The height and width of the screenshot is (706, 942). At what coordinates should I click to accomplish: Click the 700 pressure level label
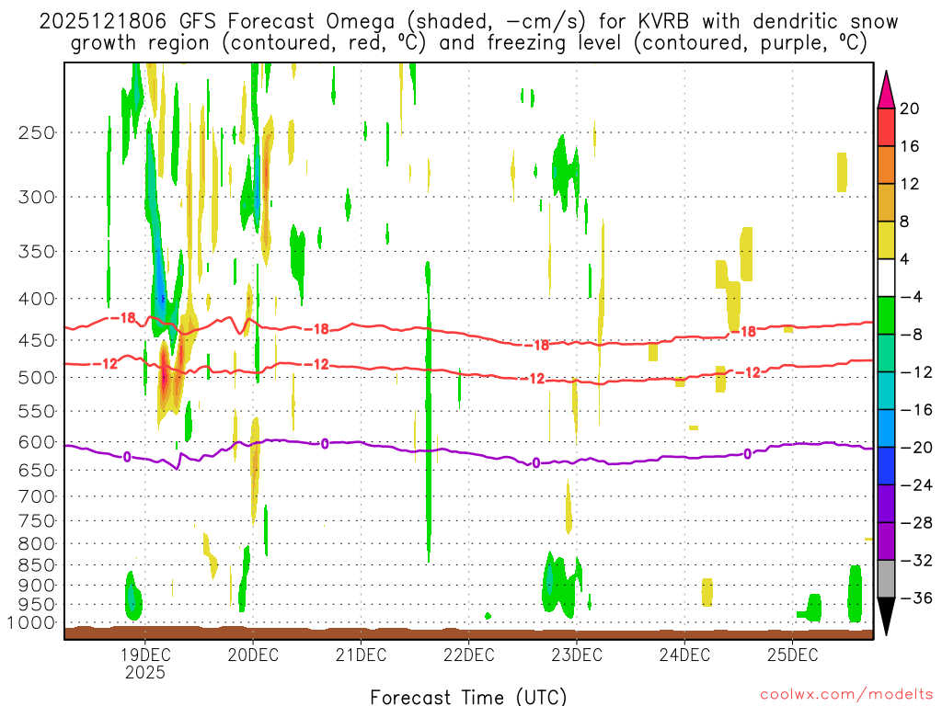click(x=37, y=496)
